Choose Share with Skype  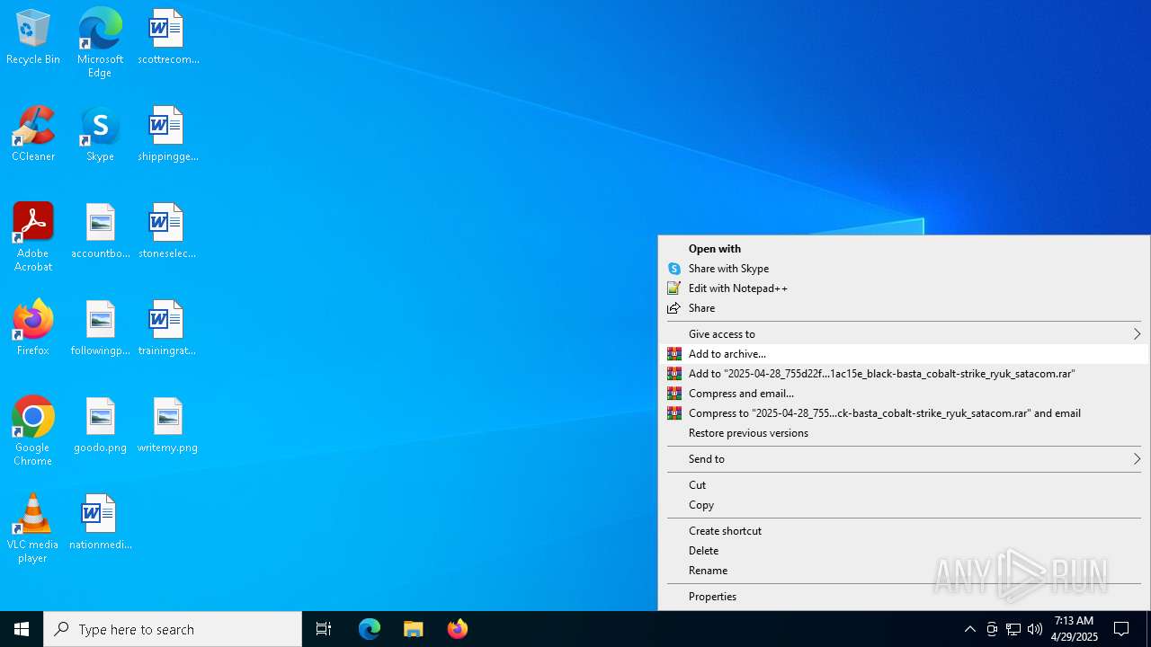(x=904, y=269)
